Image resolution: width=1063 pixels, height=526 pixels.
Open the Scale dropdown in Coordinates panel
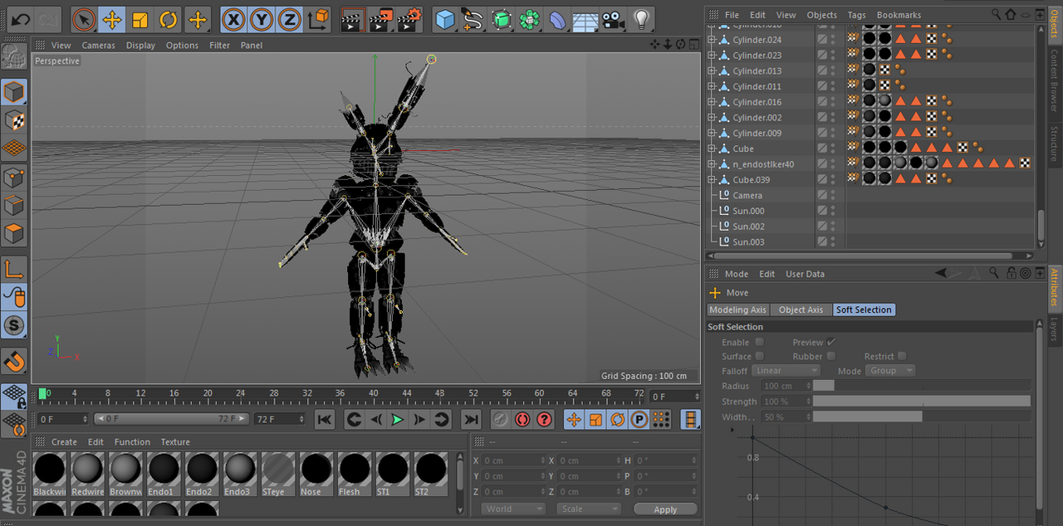pyautogui.click(x=589, y=509)
